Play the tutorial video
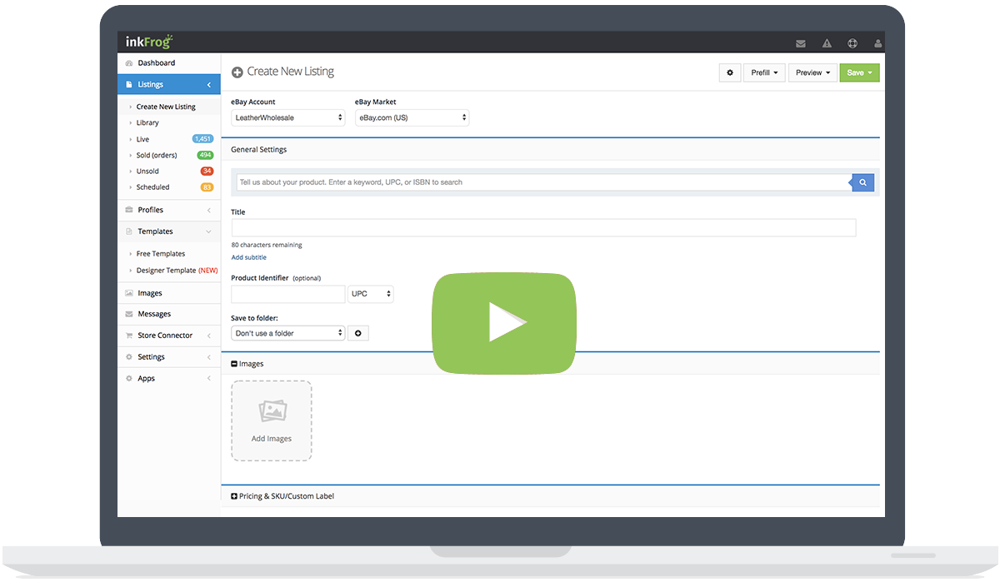1000x582 pixels. click(503, 322)
